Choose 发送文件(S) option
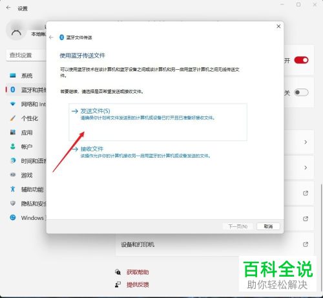The width and height of the screenshot is (323, 298). [x=158, y=122]
